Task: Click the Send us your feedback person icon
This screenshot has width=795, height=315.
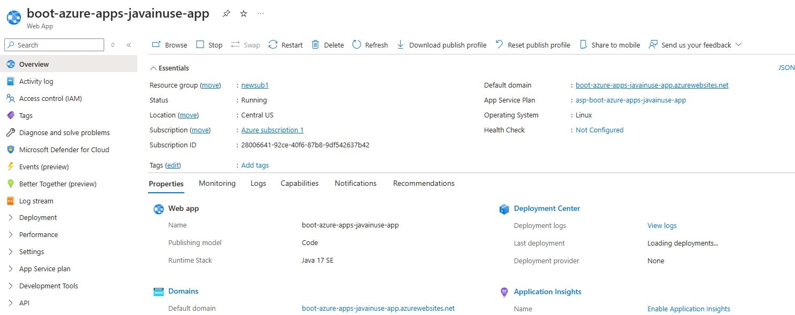Action: 653,45
